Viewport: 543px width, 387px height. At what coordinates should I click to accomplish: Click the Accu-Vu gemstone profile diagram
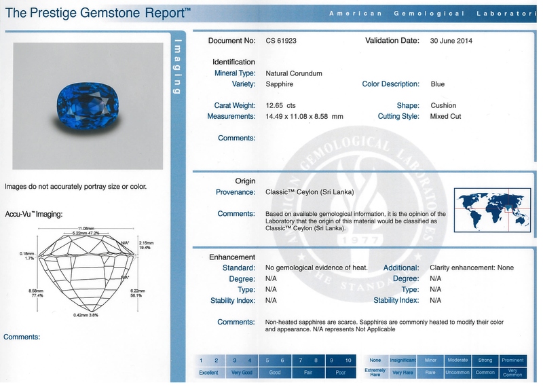(x=83, y=272)
